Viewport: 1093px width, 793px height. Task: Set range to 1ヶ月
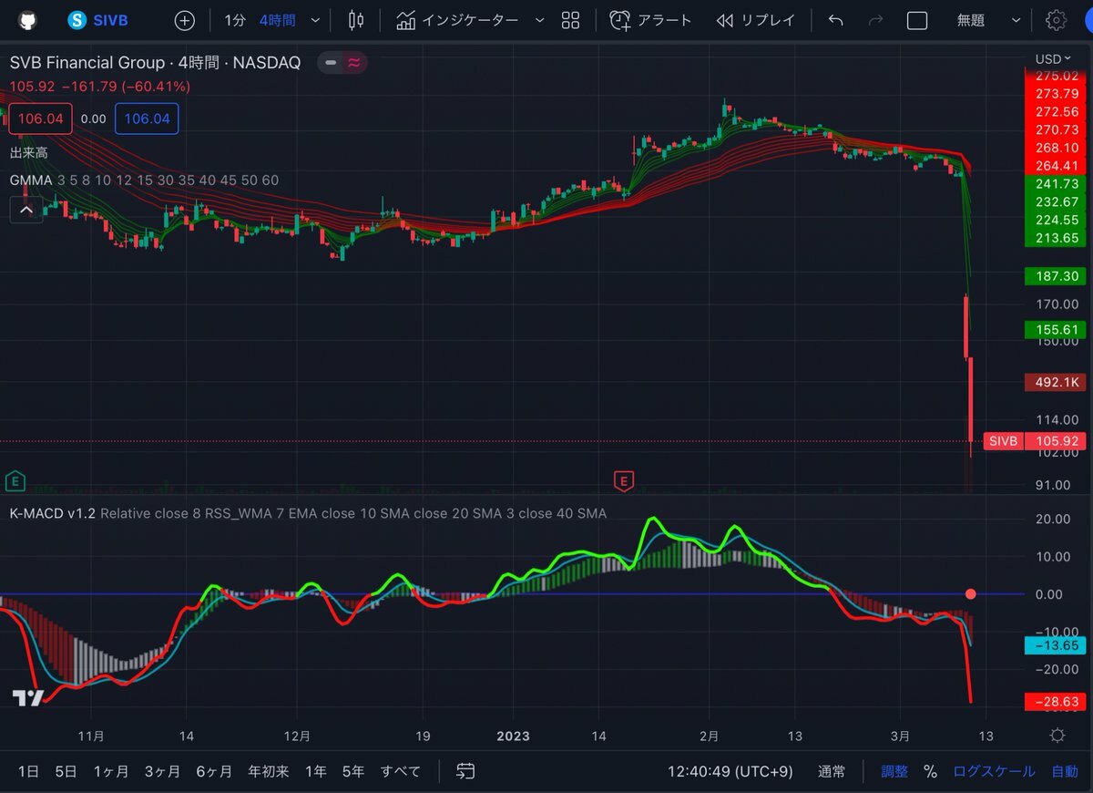111,771
